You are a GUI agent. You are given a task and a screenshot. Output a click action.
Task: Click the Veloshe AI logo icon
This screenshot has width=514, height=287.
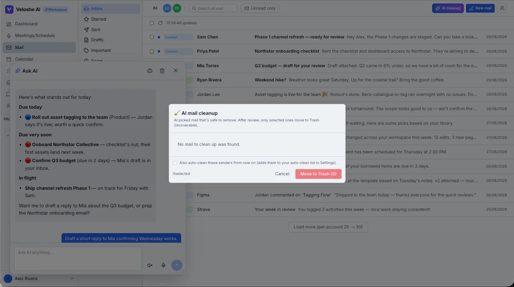click(x=9, y=9)
